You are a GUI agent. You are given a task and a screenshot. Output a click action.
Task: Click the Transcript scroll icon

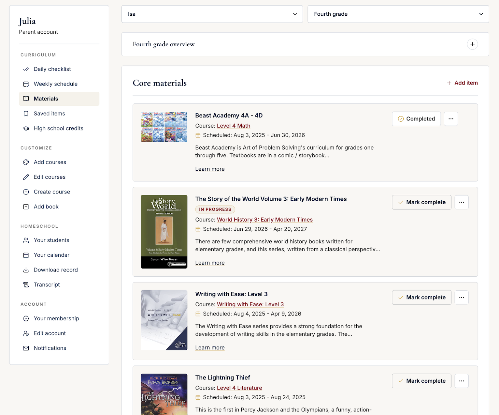click(26, 285)
